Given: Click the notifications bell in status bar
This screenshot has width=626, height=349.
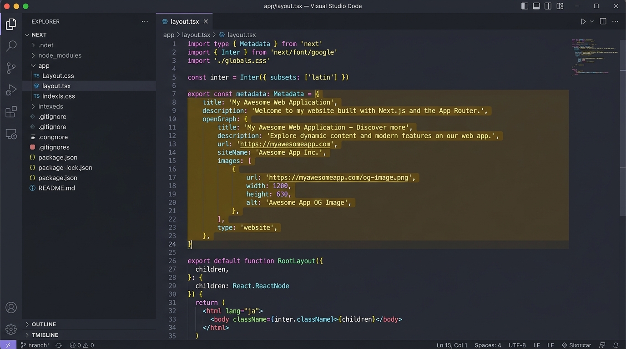Looking at the screenshot, I should click(616, 345).
